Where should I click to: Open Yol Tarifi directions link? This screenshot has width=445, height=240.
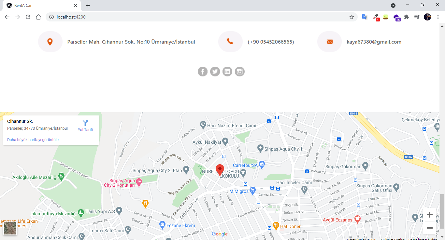click(85, 126)
